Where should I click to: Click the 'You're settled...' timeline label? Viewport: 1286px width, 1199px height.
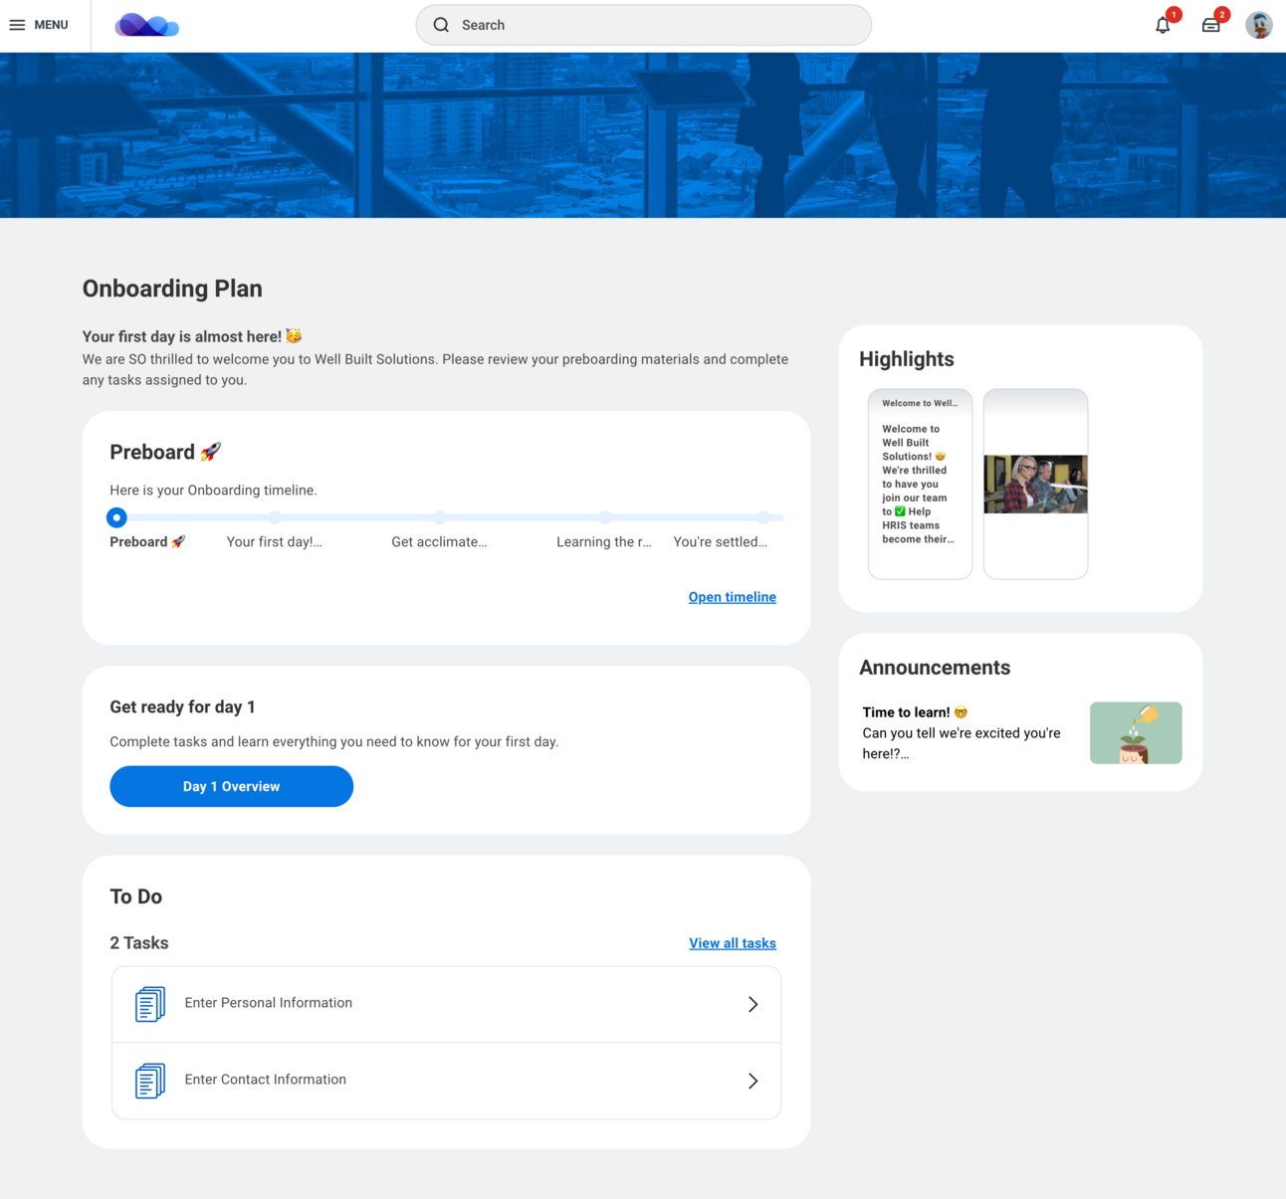(721, 542)
